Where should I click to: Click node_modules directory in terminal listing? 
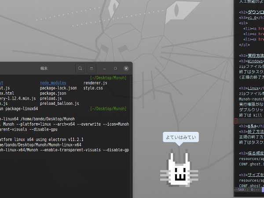(x=53, y=82)
